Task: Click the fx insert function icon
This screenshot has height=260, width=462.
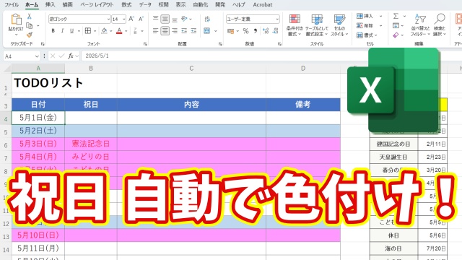Action: 71,56
